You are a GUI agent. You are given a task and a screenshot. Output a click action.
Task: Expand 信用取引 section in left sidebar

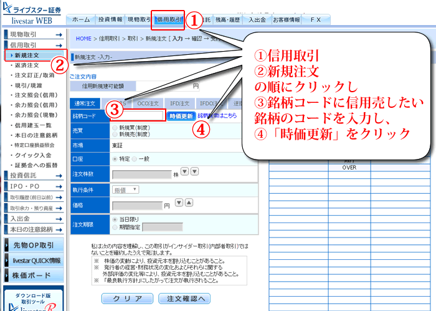click(35, 45)
